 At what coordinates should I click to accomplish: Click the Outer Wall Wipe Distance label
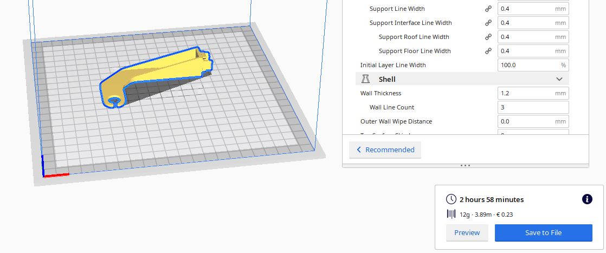pos(396,121)
